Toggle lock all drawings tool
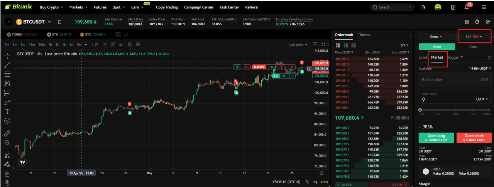494x187 pixels. (7, 174)
